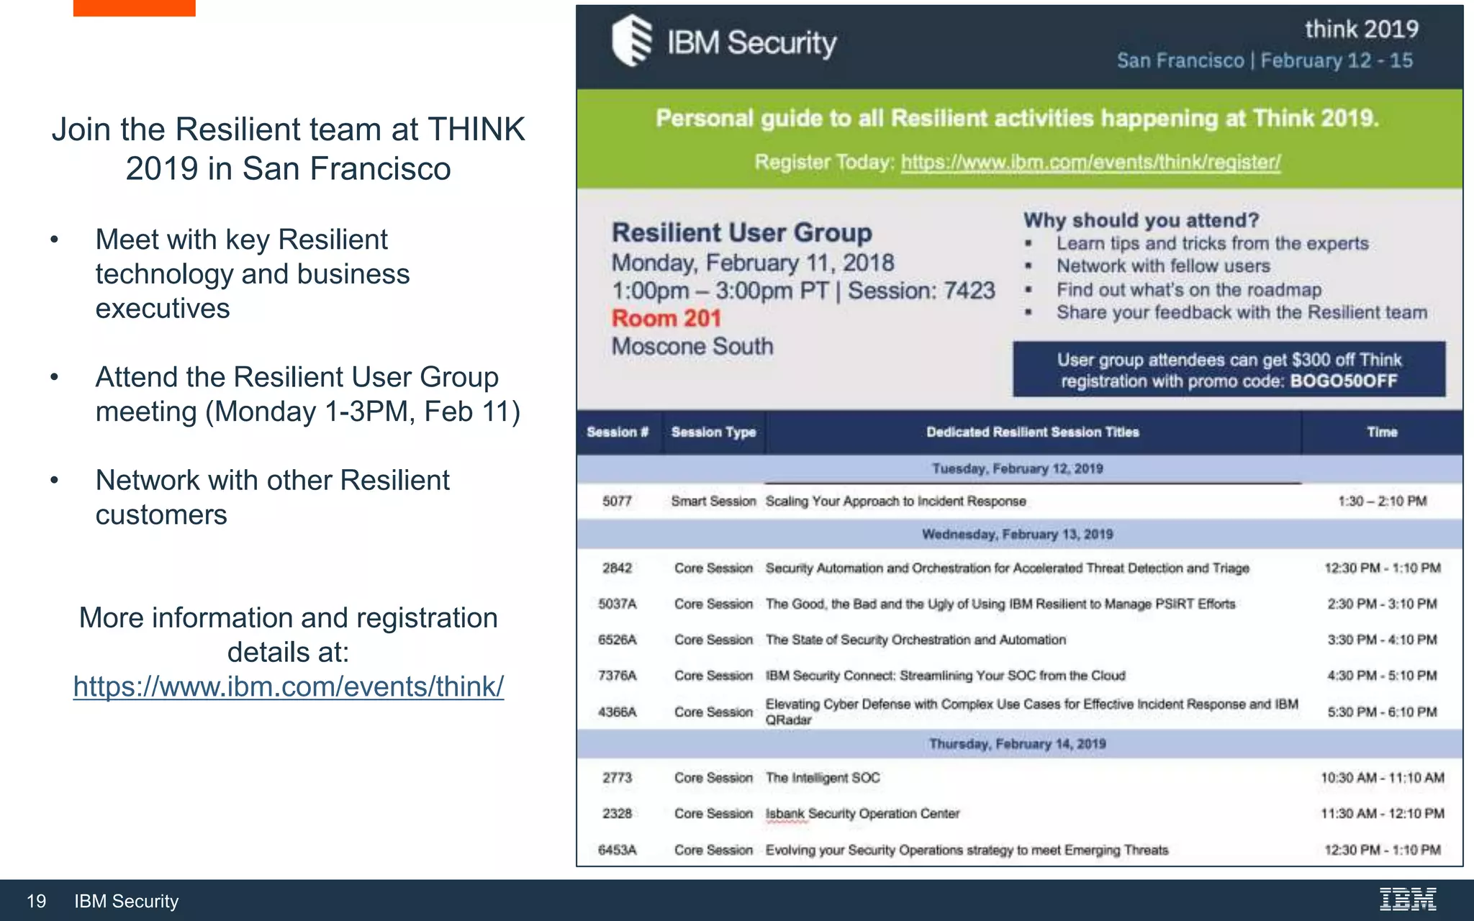The width and height of the screenshot is (1474, 921).
Task: Click the promo code BOGO50OFF banner
Action: [x=1229, y=370]
